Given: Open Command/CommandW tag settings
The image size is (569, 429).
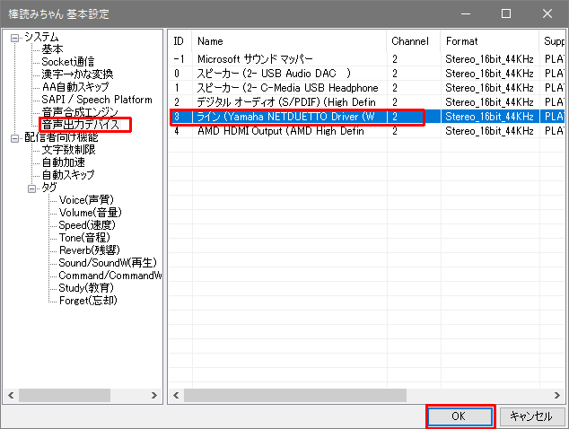Looking at the screenshot, I should (x=110, y=276).
